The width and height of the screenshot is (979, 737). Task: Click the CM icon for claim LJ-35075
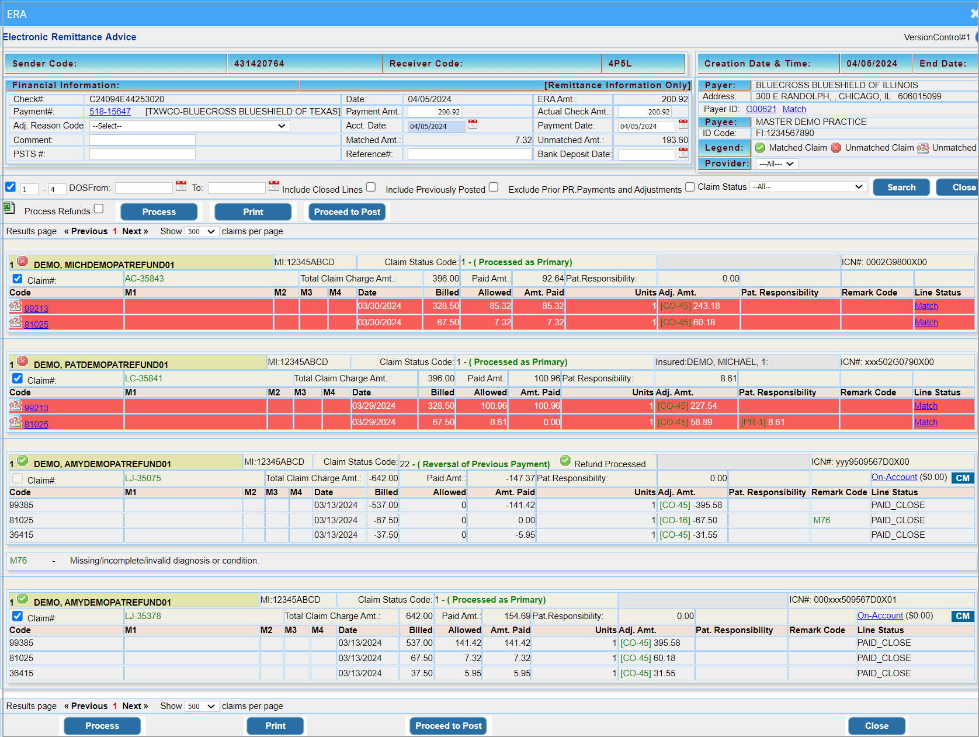(x=963, y=478)
